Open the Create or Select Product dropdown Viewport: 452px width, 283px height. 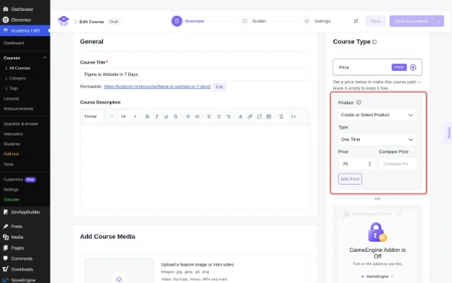[x=377, y=115]
